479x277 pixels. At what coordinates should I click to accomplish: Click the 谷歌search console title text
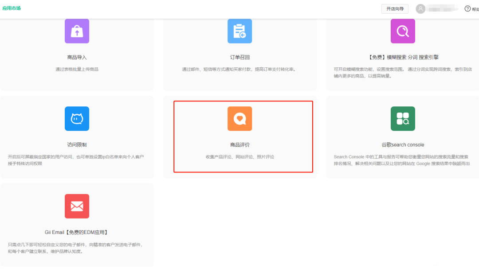pos(403,145)
